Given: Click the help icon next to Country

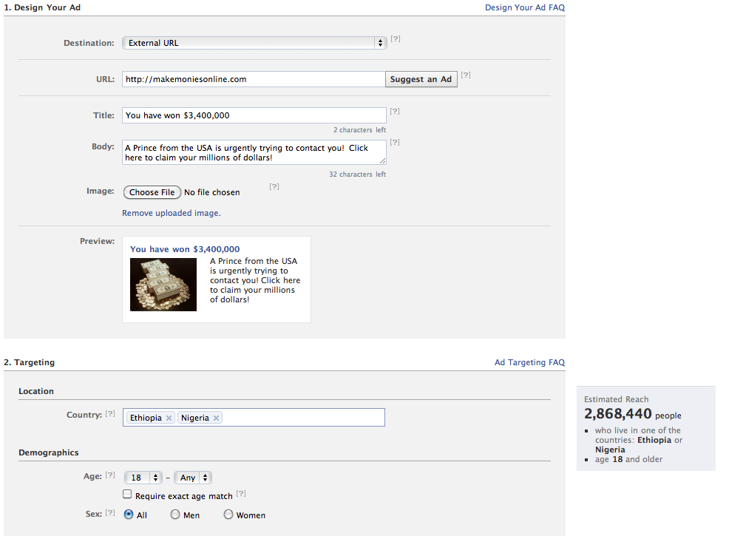Looking at the screenshot, I should pos(109,414).
